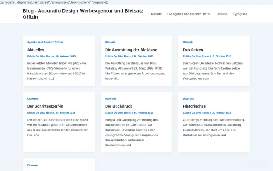Open the Das Setzen article
The width and height of the screenshot is (273, 171).
[x=193, y=50]
